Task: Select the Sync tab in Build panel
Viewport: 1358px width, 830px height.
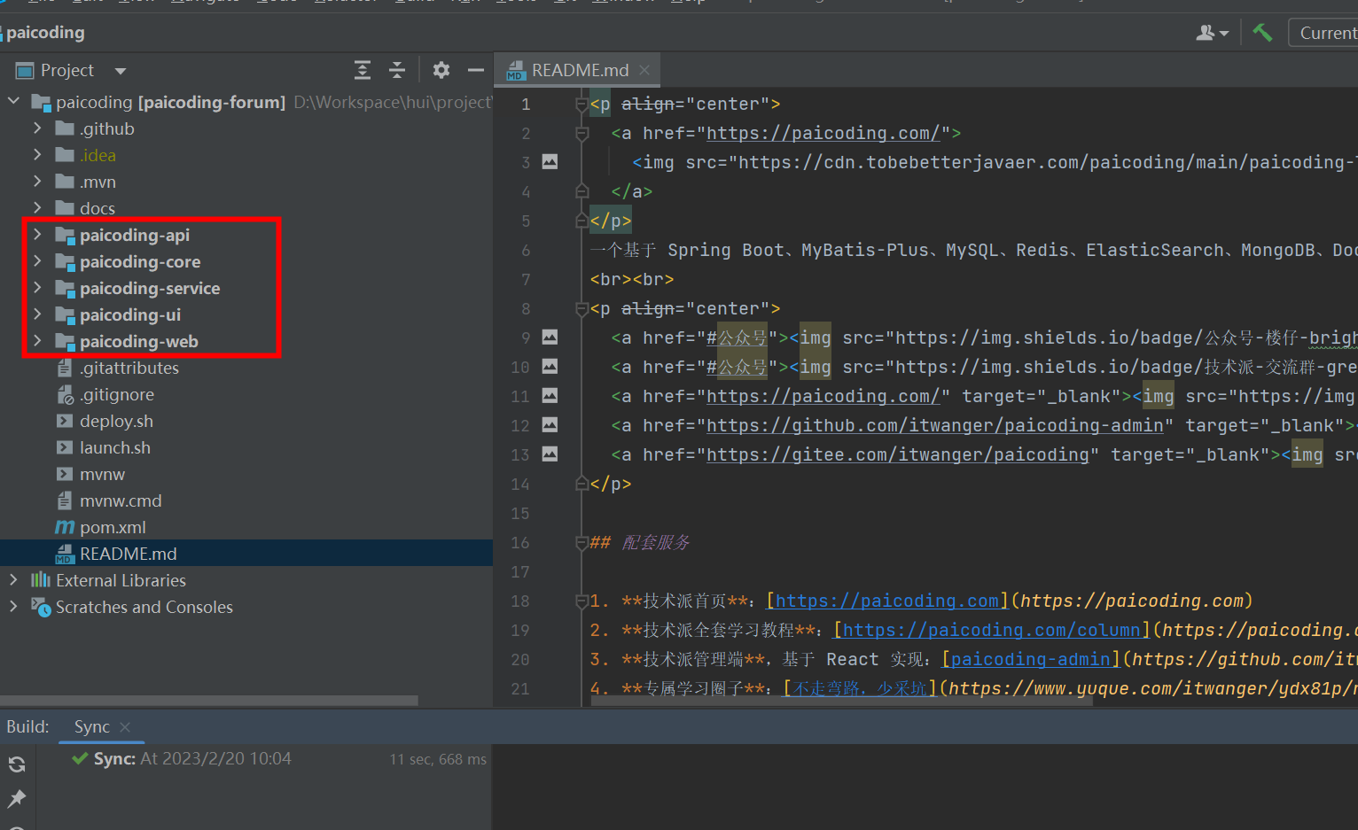Action: click(92, 726)
